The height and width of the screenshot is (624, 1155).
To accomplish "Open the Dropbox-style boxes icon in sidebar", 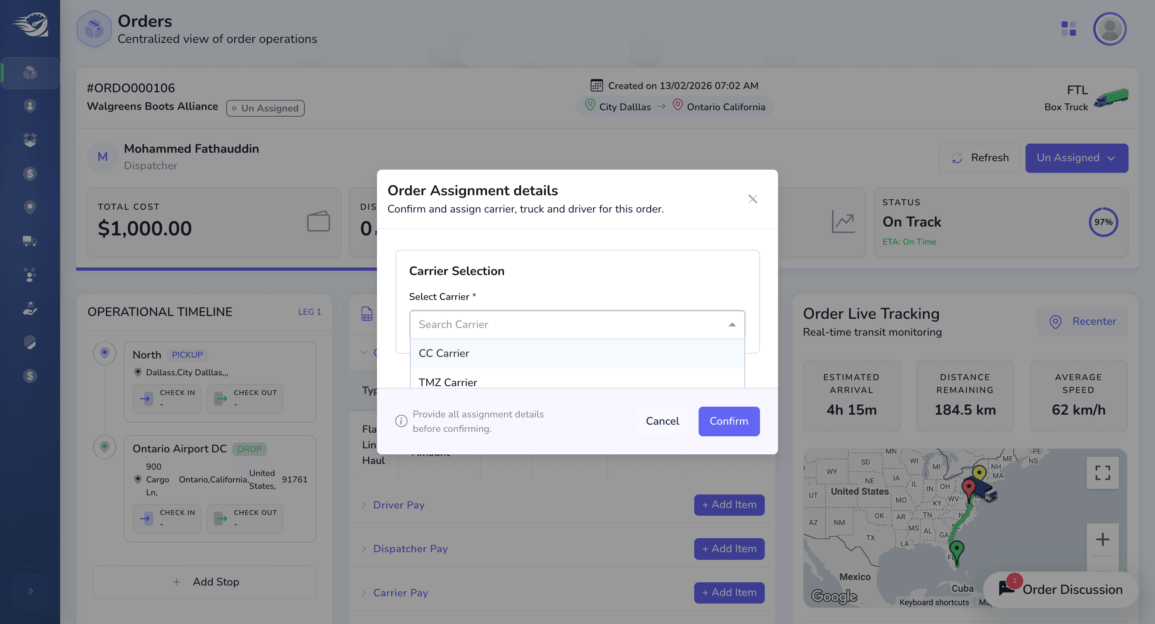I will click(30, 140).
